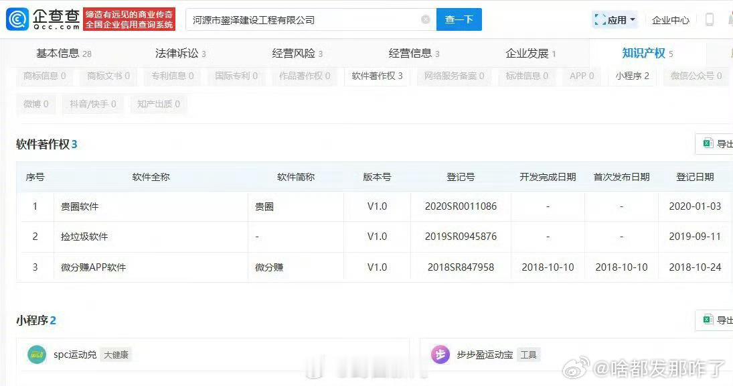Click the 2019-09-11 registration date
The width and height of the screenshot is (733, 386).
click(695, 237)
